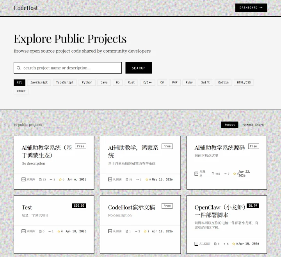The height and width of the screenshot is (257, 281).
Task: Click star icon on OpenClaw card
Action: (234, 244)
